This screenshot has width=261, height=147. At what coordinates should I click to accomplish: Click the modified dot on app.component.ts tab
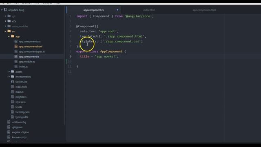pyautogui.click(x=117, y=10)
